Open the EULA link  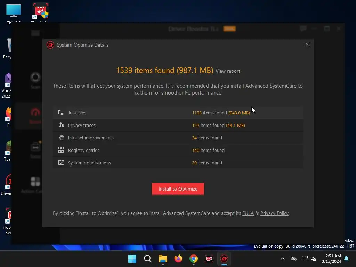pyautogui.click(x=248, y=213)
